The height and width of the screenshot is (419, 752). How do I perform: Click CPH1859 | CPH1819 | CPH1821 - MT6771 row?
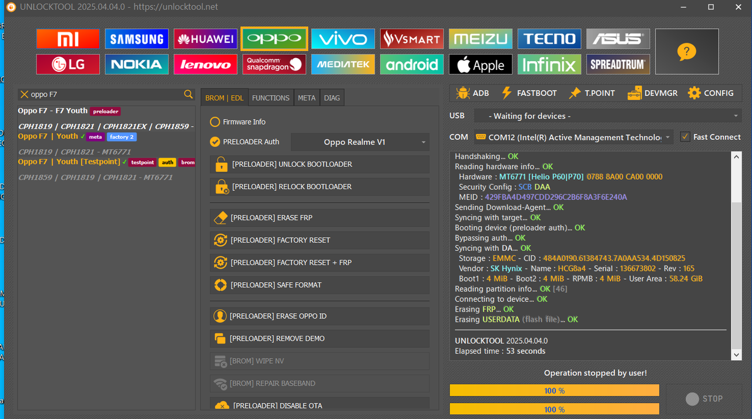[x=96, y=177]
